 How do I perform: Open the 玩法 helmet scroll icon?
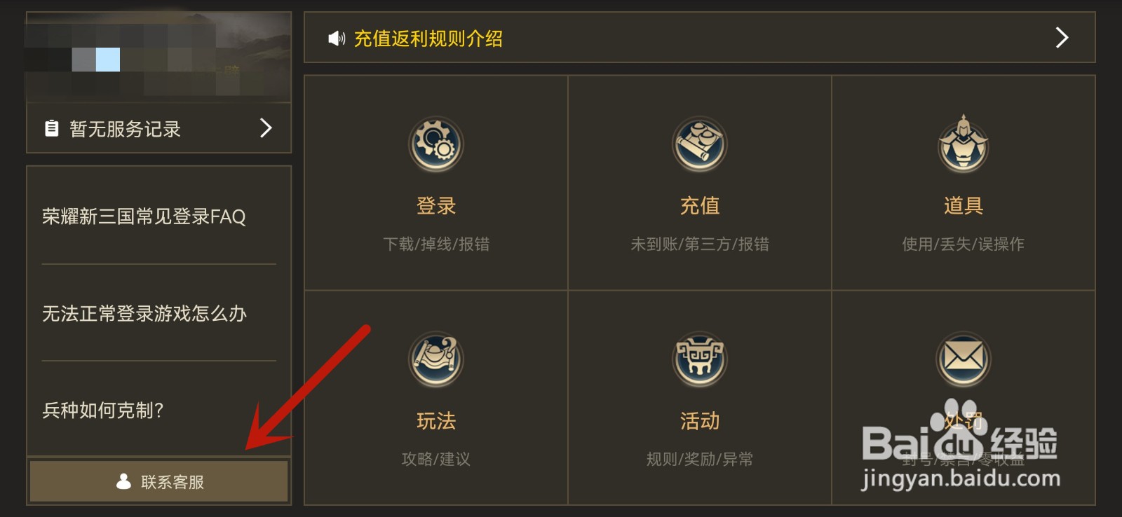[436, 359]
